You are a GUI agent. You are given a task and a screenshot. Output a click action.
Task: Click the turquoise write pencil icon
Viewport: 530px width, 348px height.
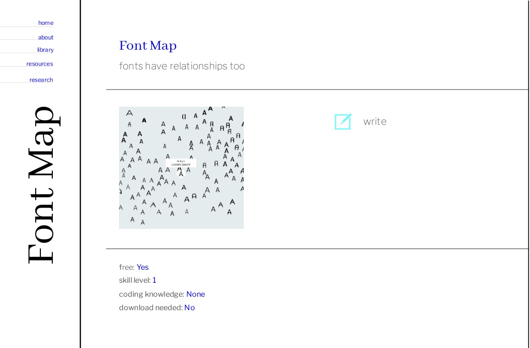pyautogui.click(x=343, y=122)
